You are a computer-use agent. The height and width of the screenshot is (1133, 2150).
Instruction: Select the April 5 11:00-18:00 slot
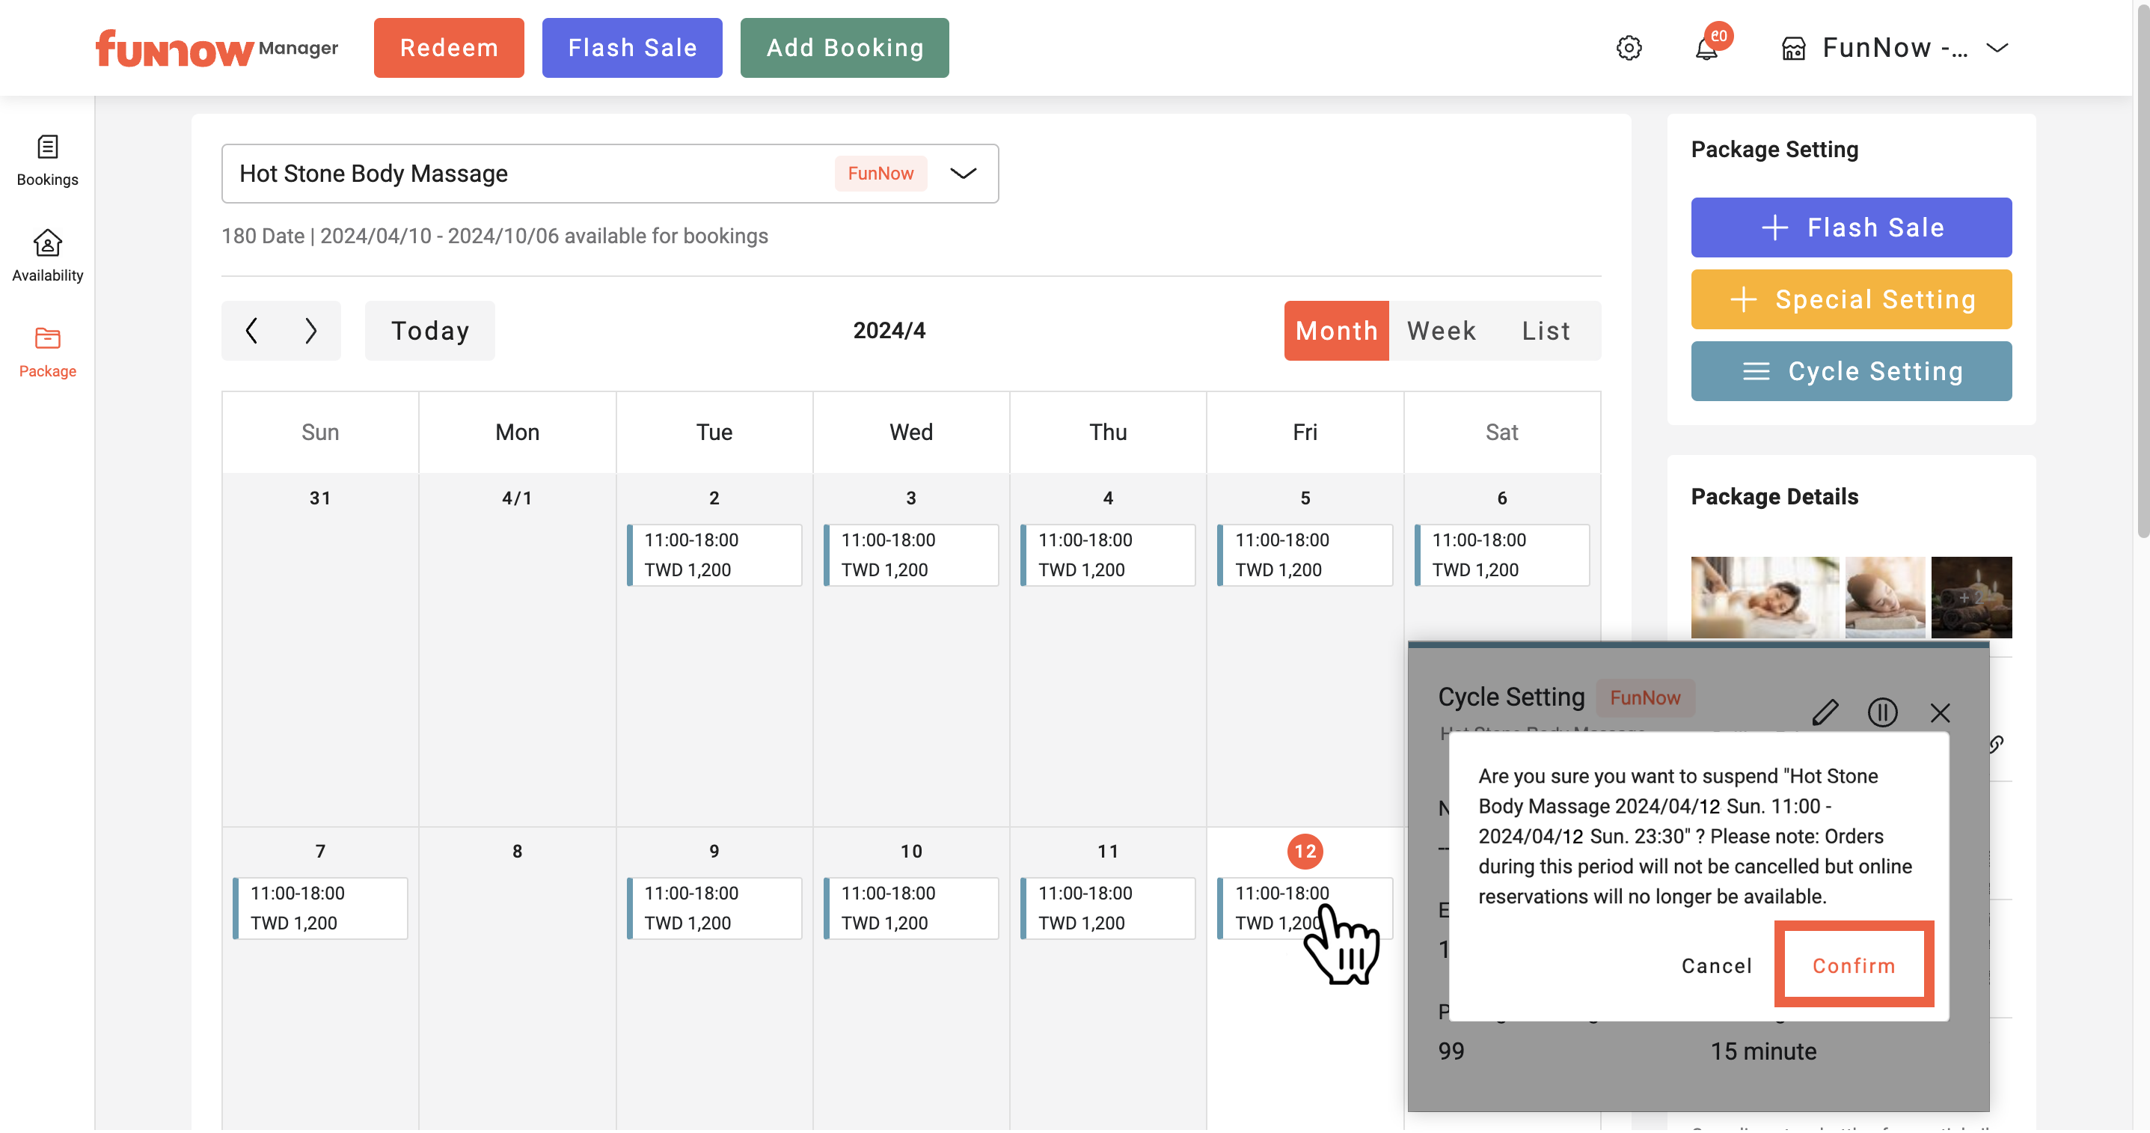tap(1305, 555)
